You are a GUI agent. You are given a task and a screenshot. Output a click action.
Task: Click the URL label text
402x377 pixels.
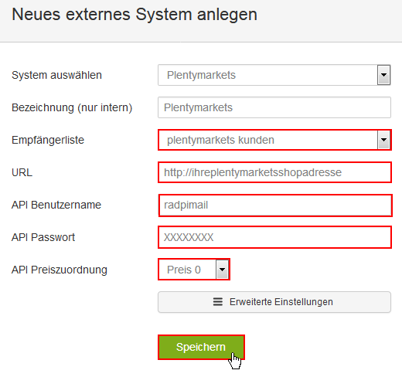[22, 172]
